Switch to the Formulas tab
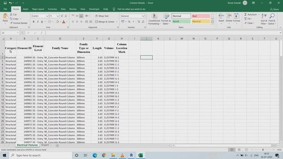This screenshot has width=283, height=159. coord(52,9)
